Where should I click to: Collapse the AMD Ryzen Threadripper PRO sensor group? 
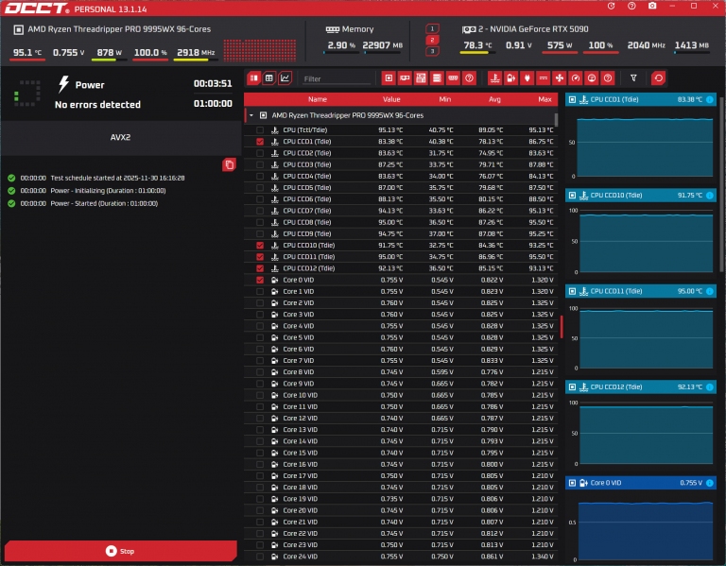tap(251, 114)
